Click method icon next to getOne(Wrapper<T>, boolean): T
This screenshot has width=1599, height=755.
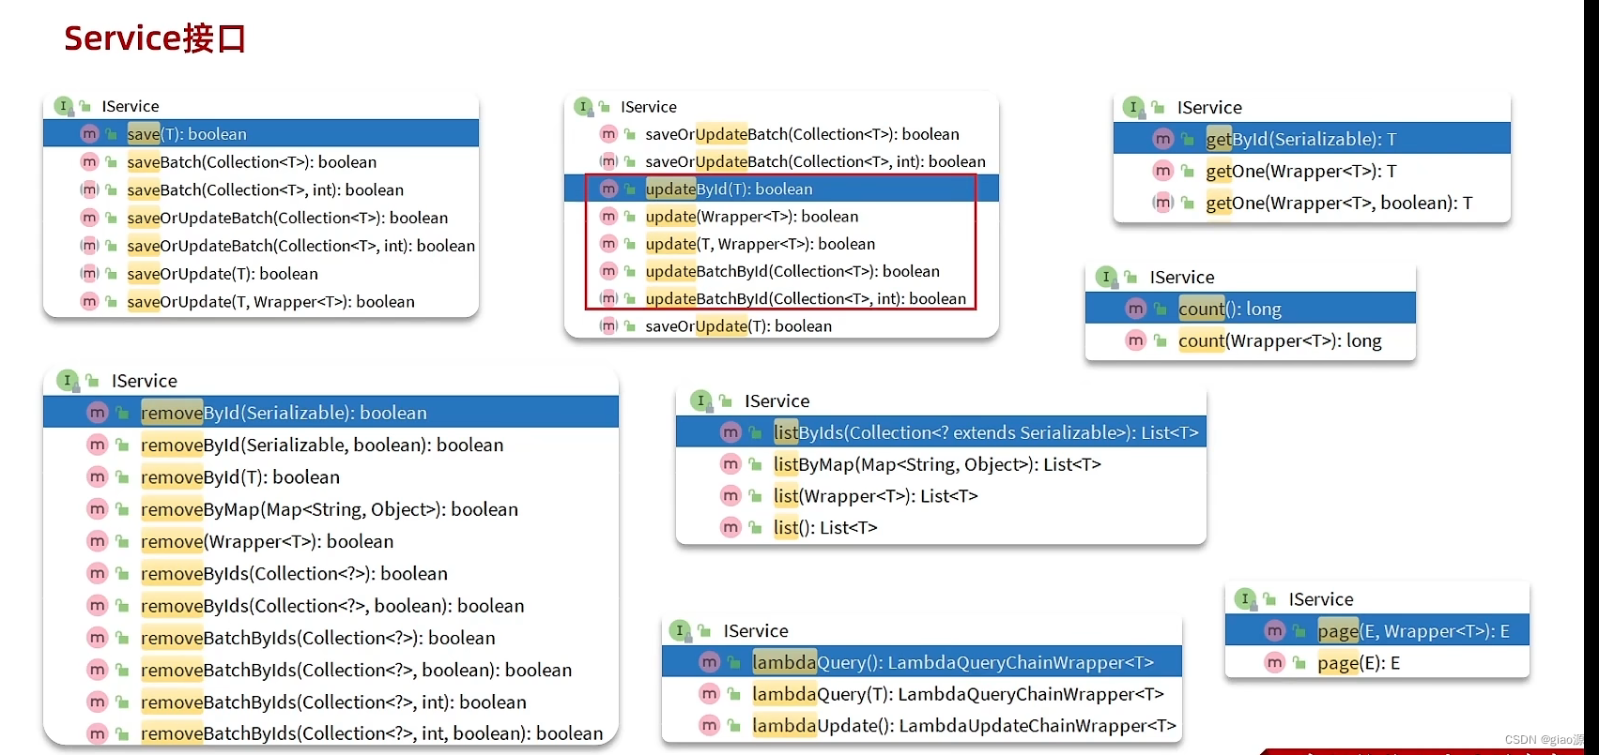pyautogui.click(x=1163, y=203)
